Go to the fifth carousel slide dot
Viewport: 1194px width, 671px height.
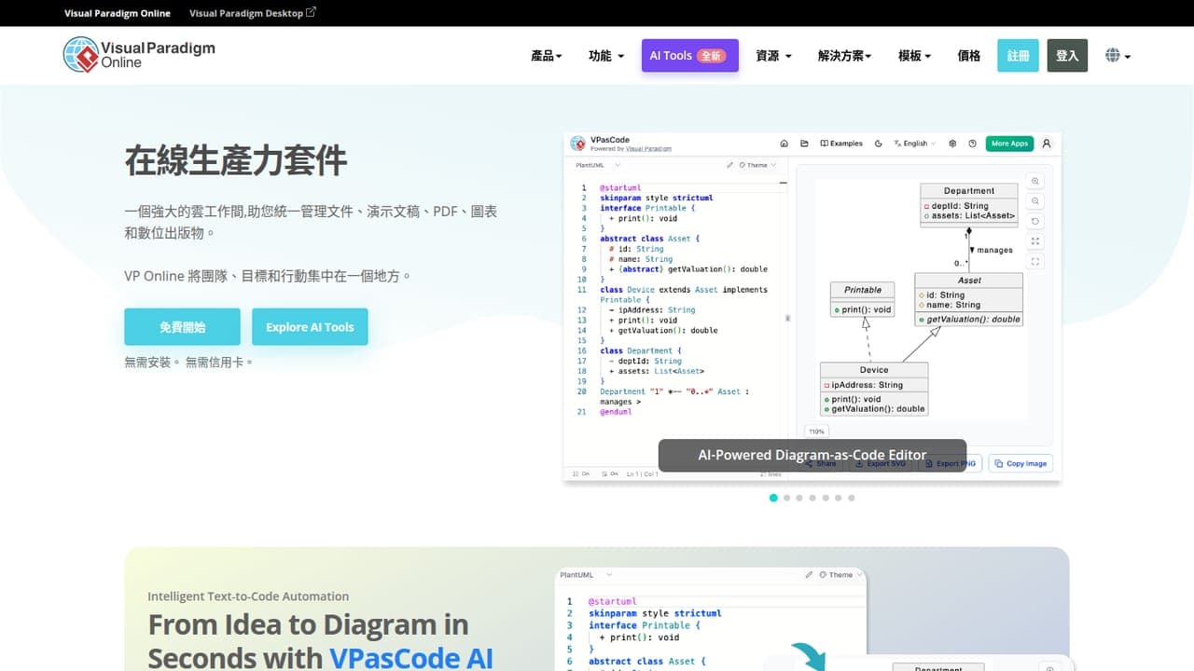[826, 498]
